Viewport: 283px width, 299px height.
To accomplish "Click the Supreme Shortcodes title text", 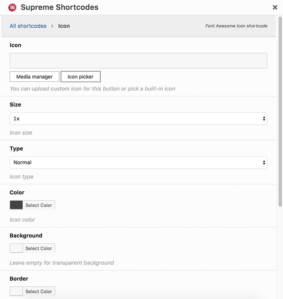I will [x=59, y=7].
